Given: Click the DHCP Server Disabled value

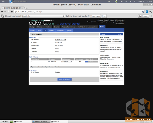Looking at the screenshot, I should [57, 72].
